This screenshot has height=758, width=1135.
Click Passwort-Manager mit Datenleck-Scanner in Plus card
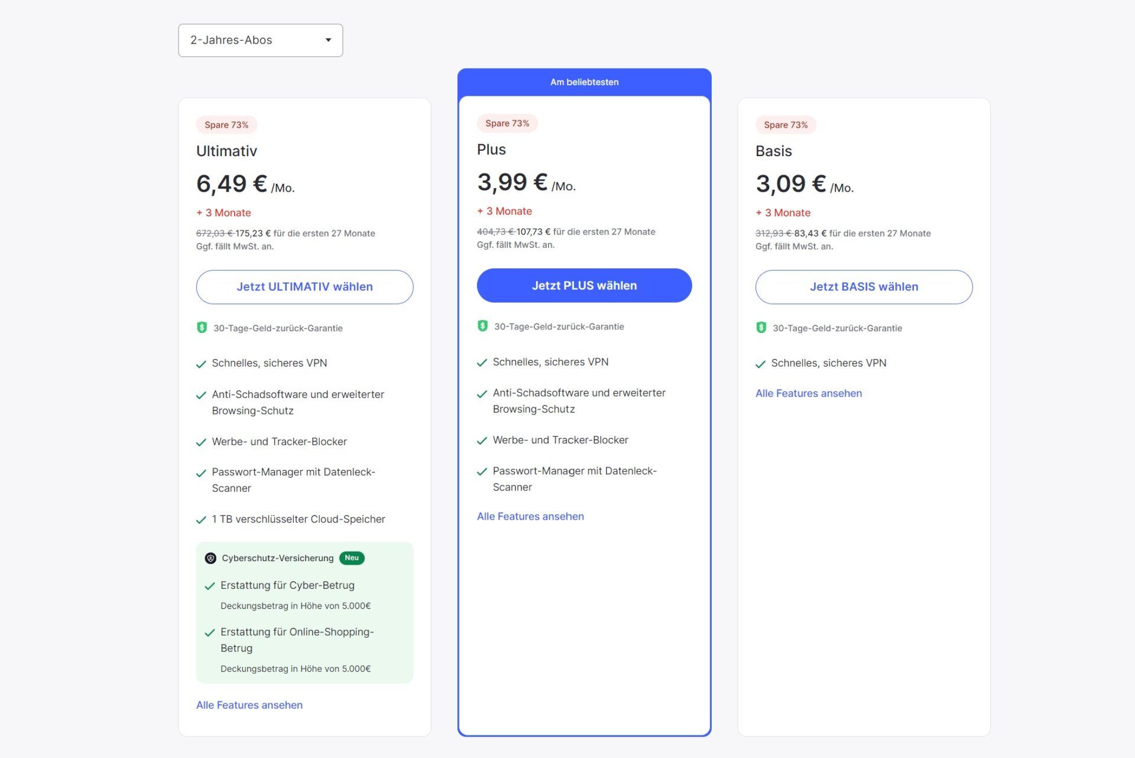tap(575, 479)
